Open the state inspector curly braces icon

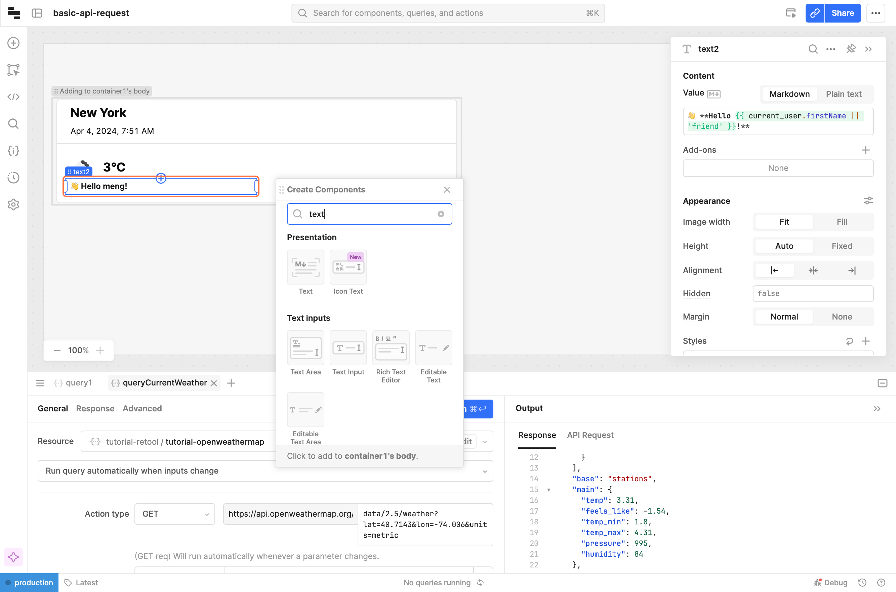(x=13, y=151)
